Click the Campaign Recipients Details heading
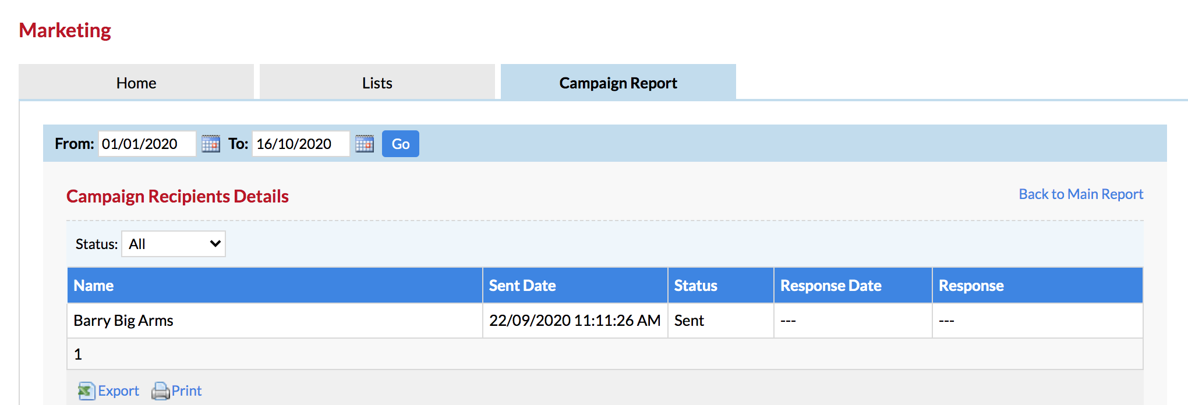1188x405 pixels. click(178, 197)
